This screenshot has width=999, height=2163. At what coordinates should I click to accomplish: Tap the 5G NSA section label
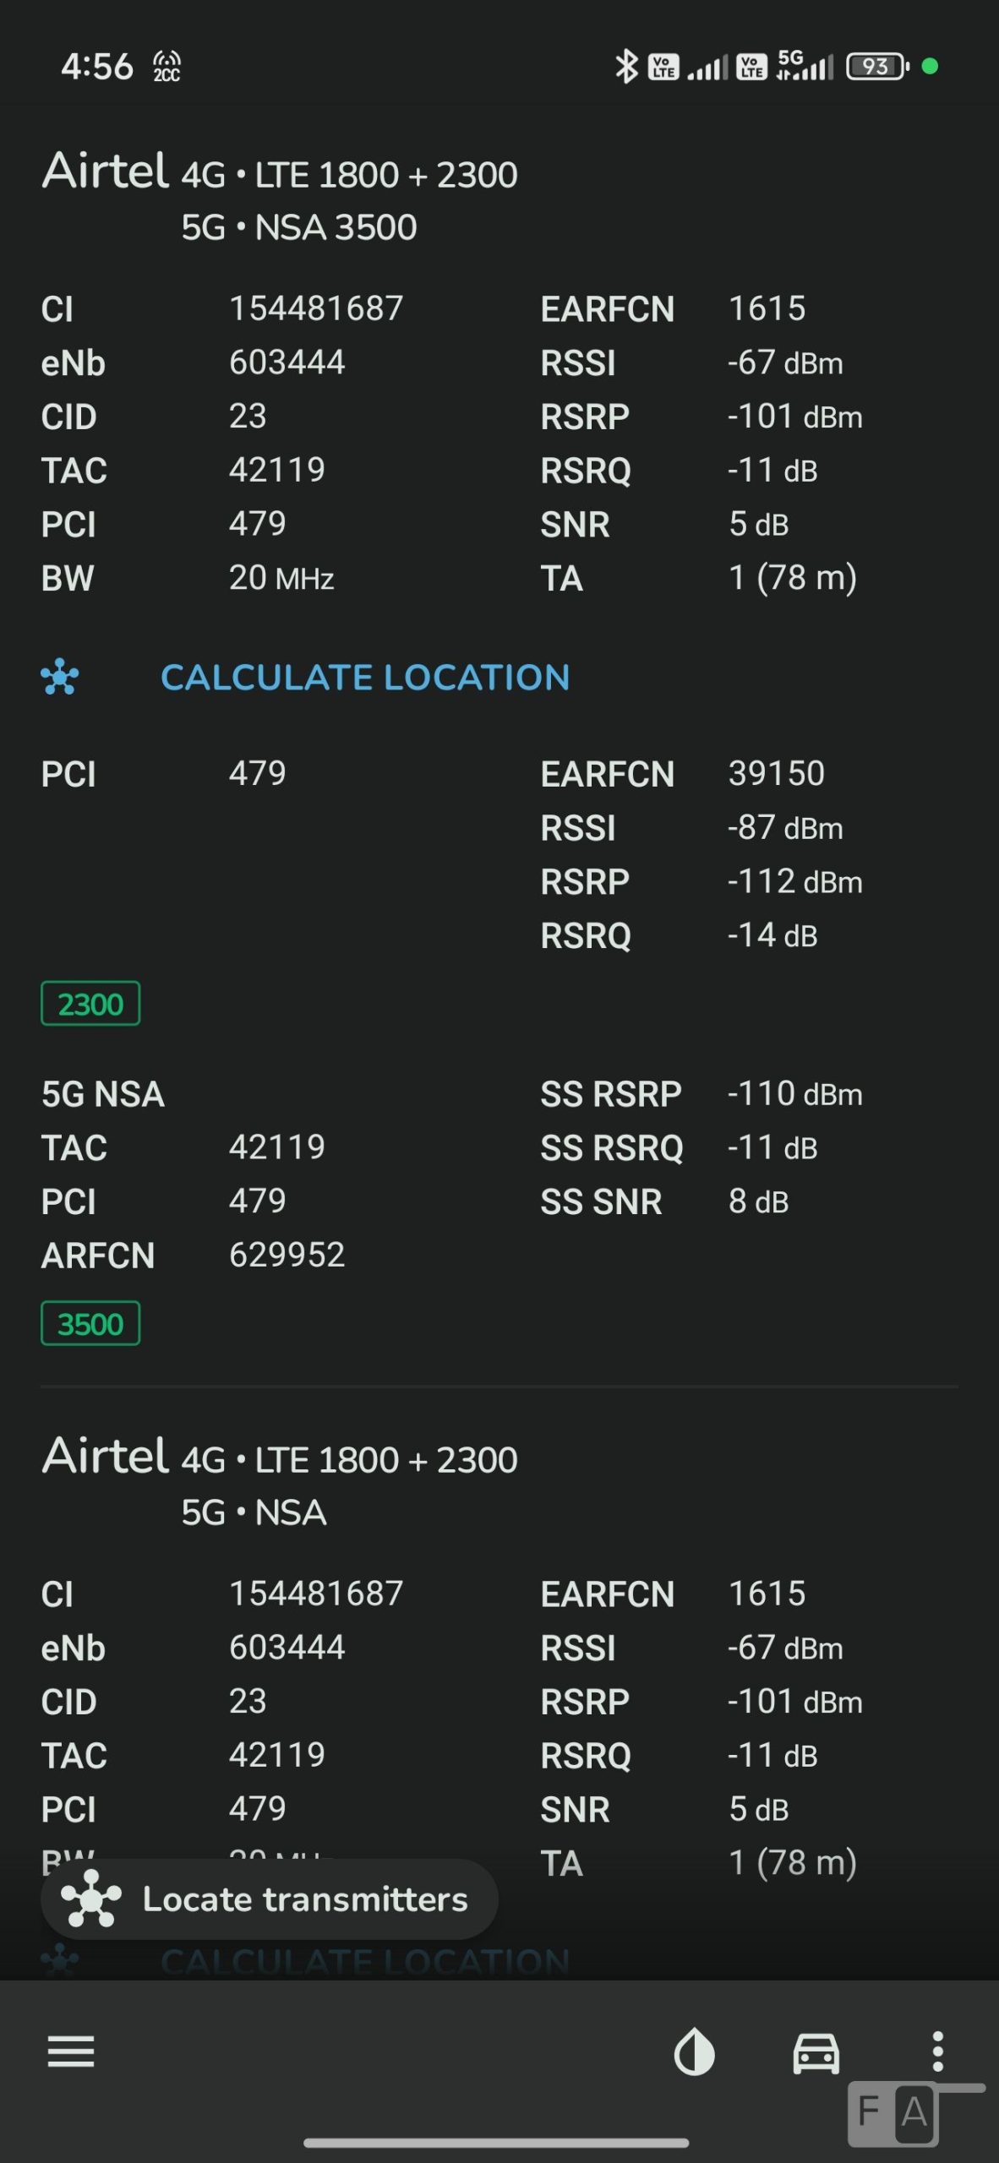(x=103, y=1094)
